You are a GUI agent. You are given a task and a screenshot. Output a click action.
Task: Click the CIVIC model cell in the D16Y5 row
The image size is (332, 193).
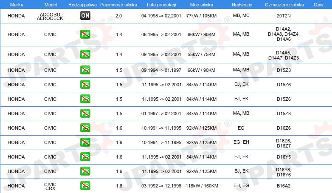(x=50, y=157)
